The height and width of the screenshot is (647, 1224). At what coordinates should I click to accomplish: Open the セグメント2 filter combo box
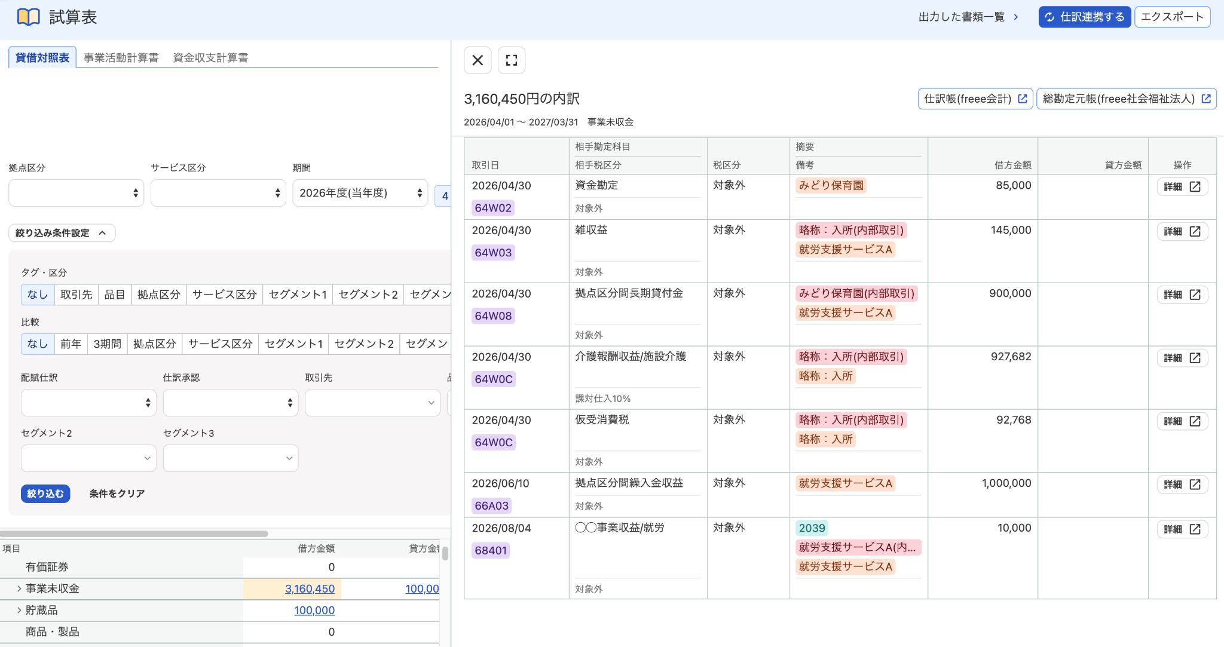pyautogui.click(x=88, y=458)
